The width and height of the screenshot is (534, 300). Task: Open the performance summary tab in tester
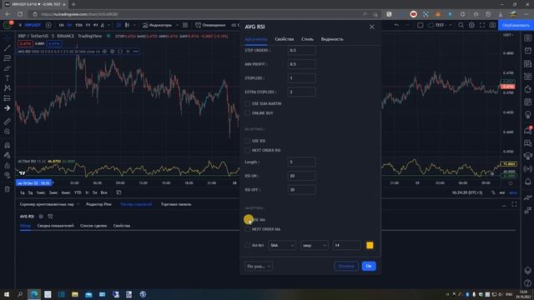(56, 226)
